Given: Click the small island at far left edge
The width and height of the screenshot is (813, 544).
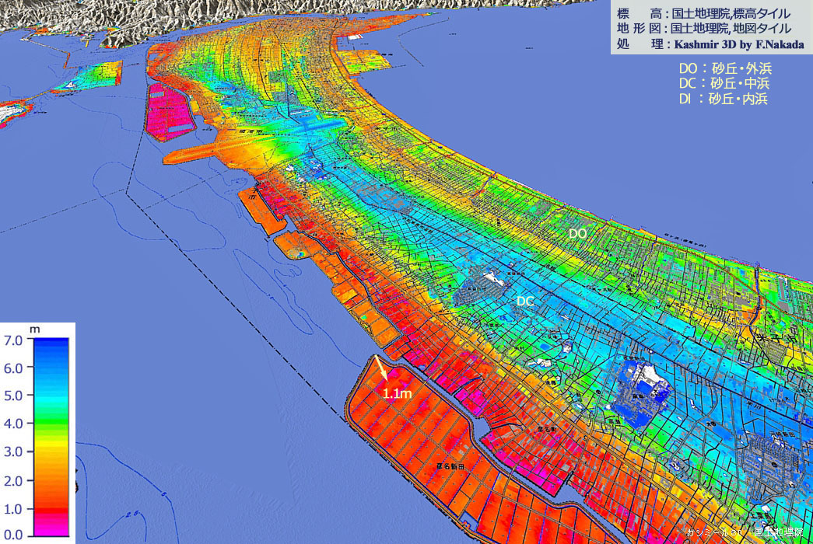Looking at the screenshot, I should tap(16, 113).
